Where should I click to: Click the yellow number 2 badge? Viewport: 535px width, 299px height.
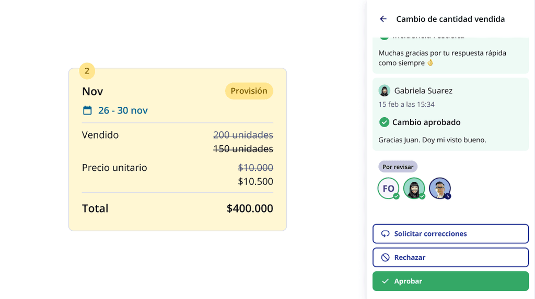[x=87, y=71]
